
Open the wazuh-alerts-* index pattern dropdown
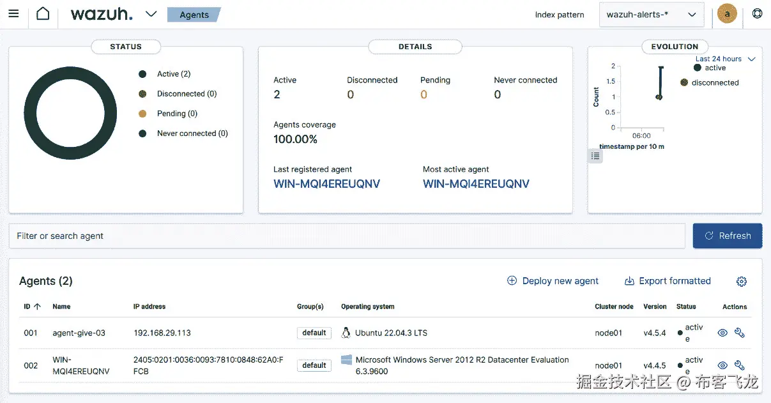pos(652,14)
